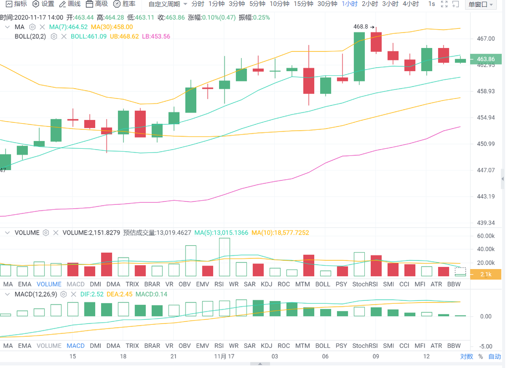This screenshot has width=511, height=368.
Task: Open the 指标 indicators menu
Action: point(17,4)
